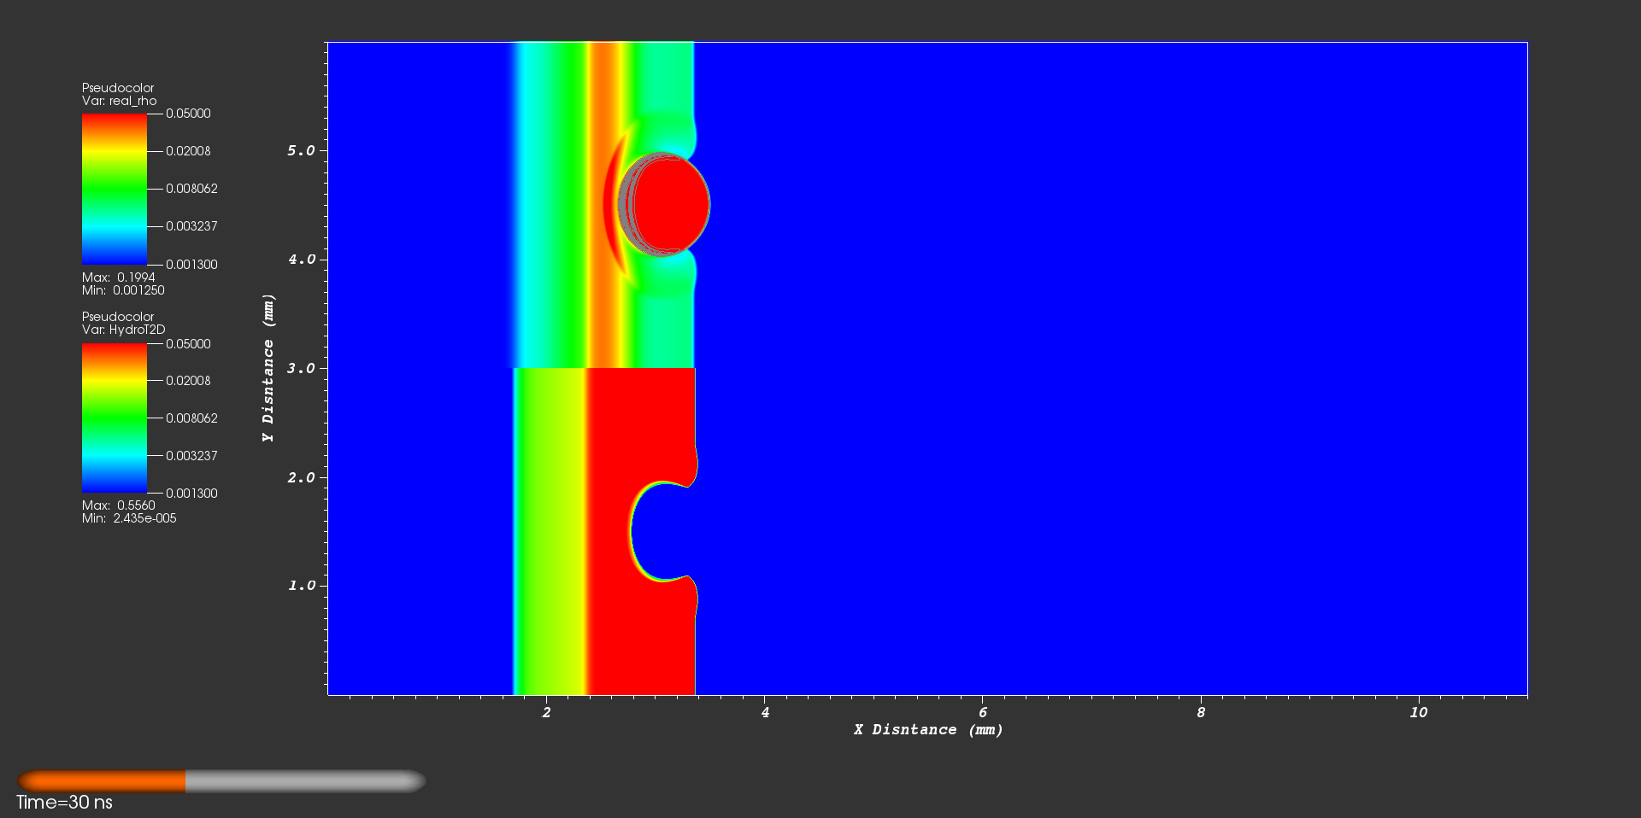Click the y-axis tick label '4.0'
1641x818 pixels.
coord(301,260)
